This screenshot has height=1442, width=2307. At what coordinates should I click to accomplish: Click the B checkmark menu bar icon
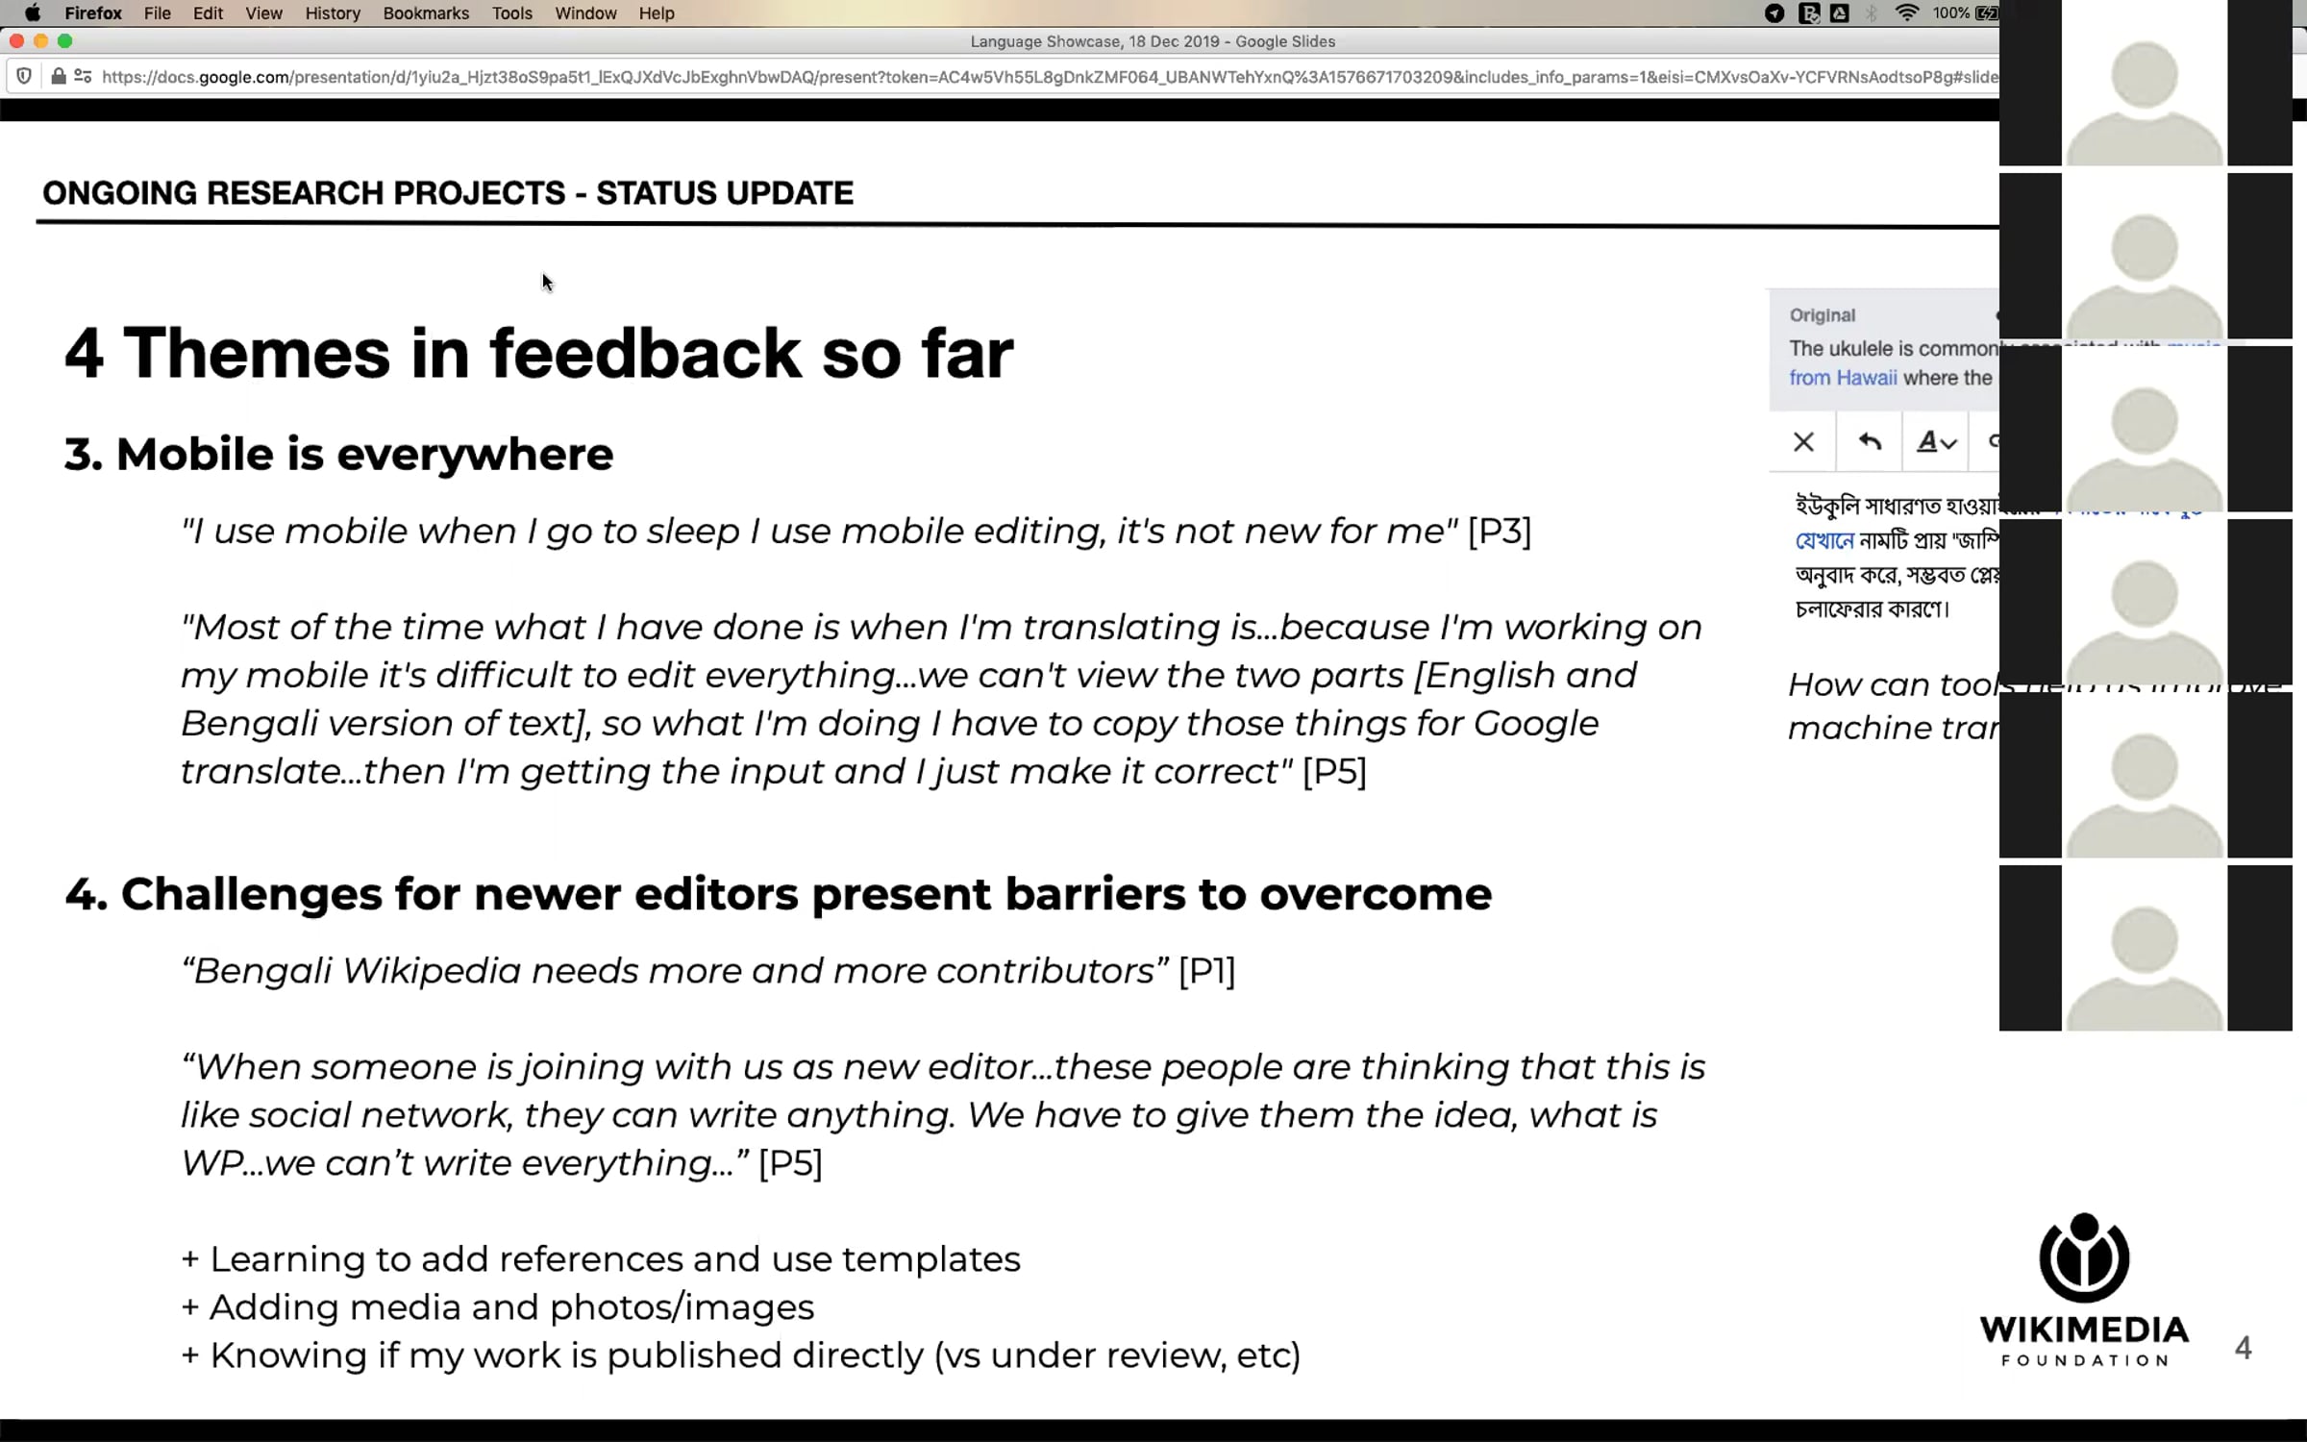point(1808,13)
